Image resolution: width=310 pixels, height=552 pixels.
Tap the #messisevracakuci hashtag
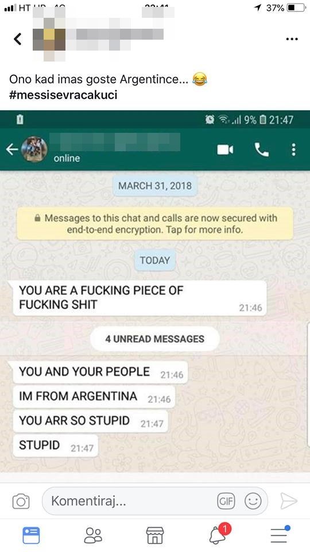point(63,95)
